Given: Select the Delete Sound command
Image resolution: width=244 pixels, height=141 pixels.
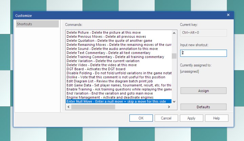Looking at the screenshot, I should [x=119, y=49].
